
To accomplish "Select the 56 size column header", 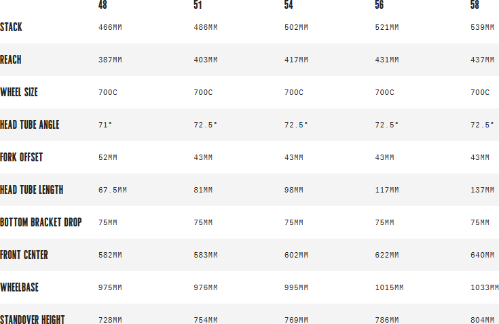I will 380,6.
